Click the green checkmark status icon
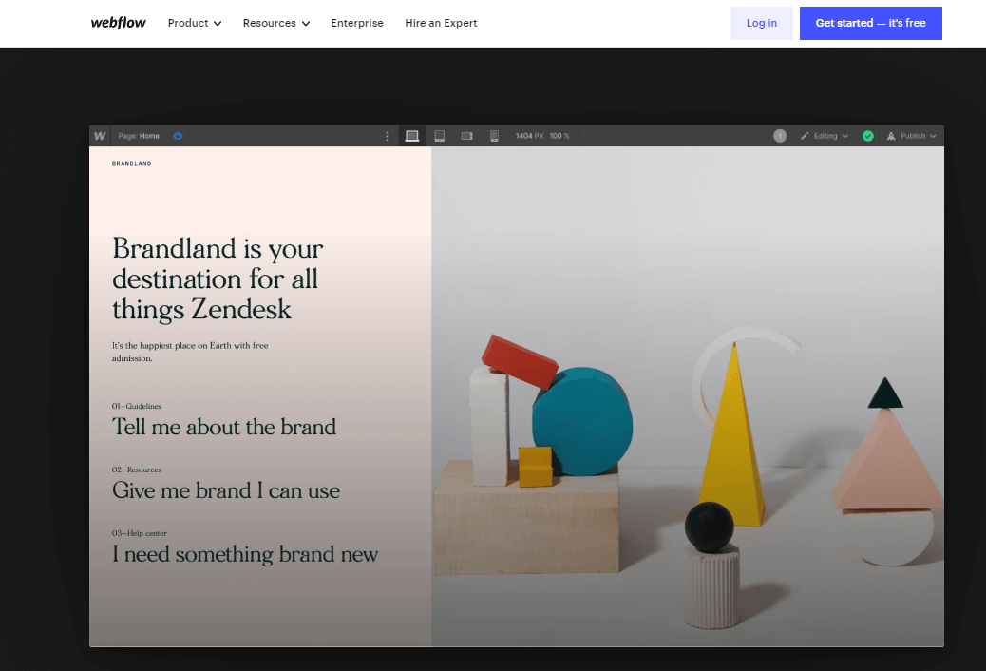 pyautogui.click(x=868, y=136)
